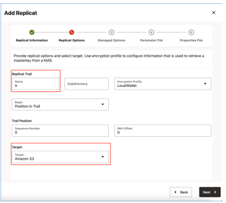Open step 4 Parameter File circle
The width and height of the screenshot is (226, 203).
pos(151,33)
